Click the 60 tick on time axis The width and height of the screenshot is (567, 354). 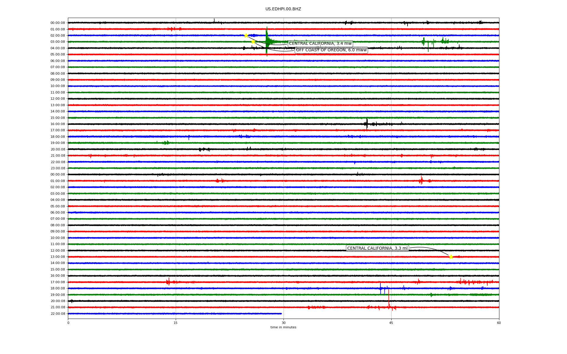pos(499,323)
